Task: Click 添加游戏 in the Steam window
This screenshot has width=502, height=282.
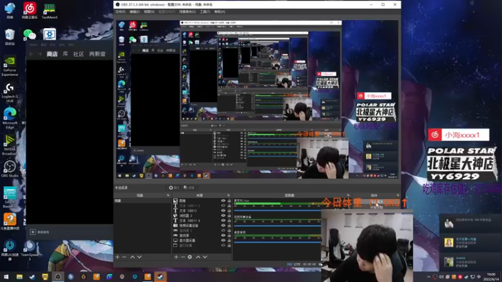Action: click(x=40, y=232)
